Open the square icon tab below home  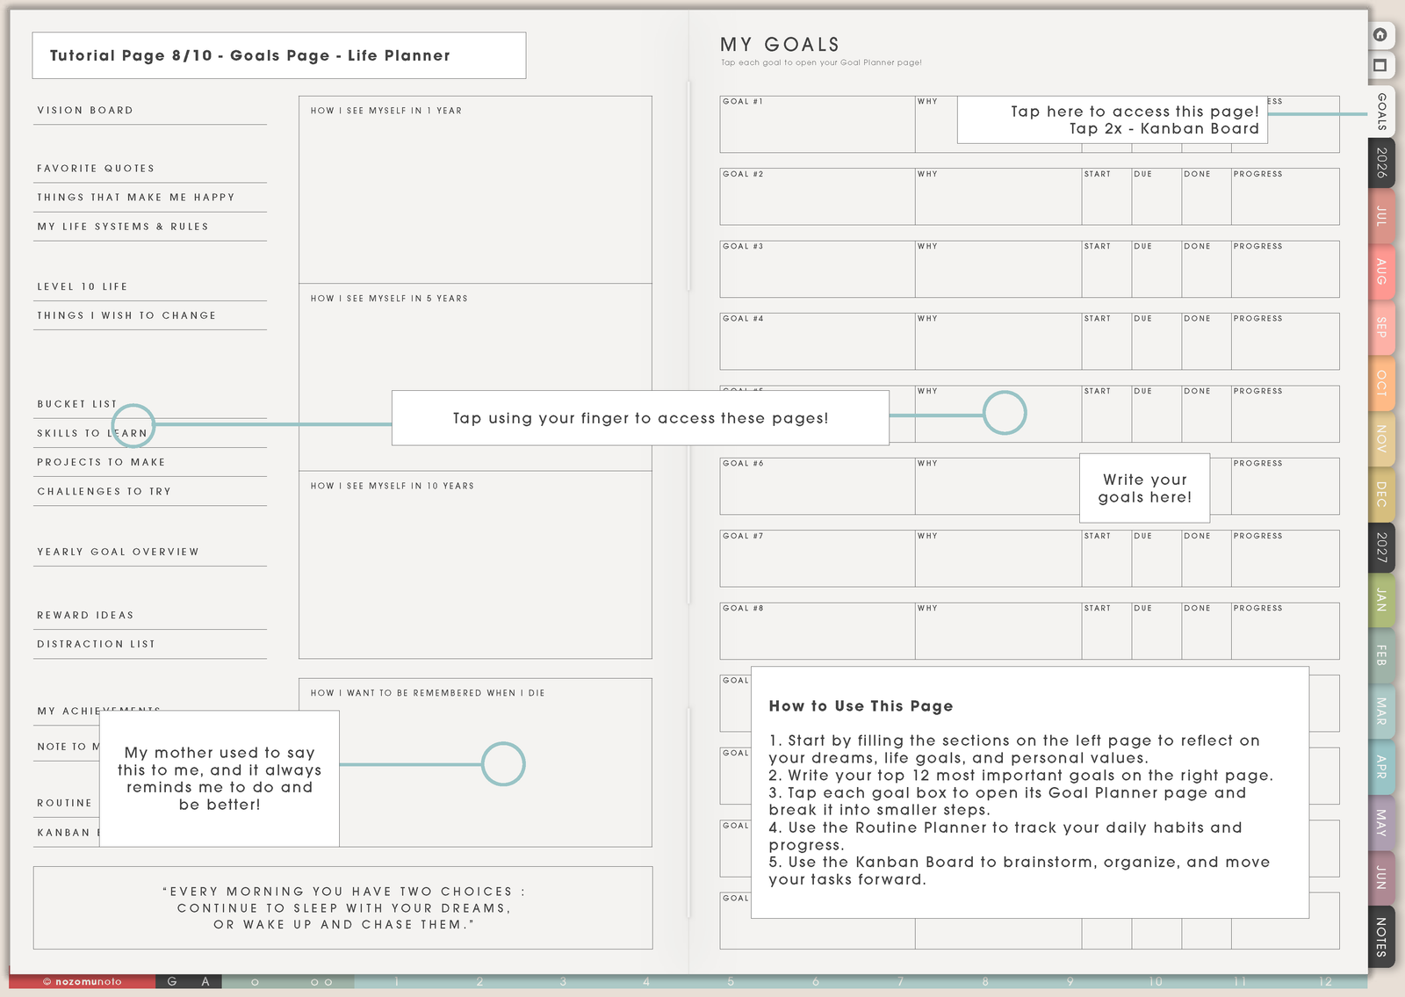pyautogui.click(x=1380, y=66)
